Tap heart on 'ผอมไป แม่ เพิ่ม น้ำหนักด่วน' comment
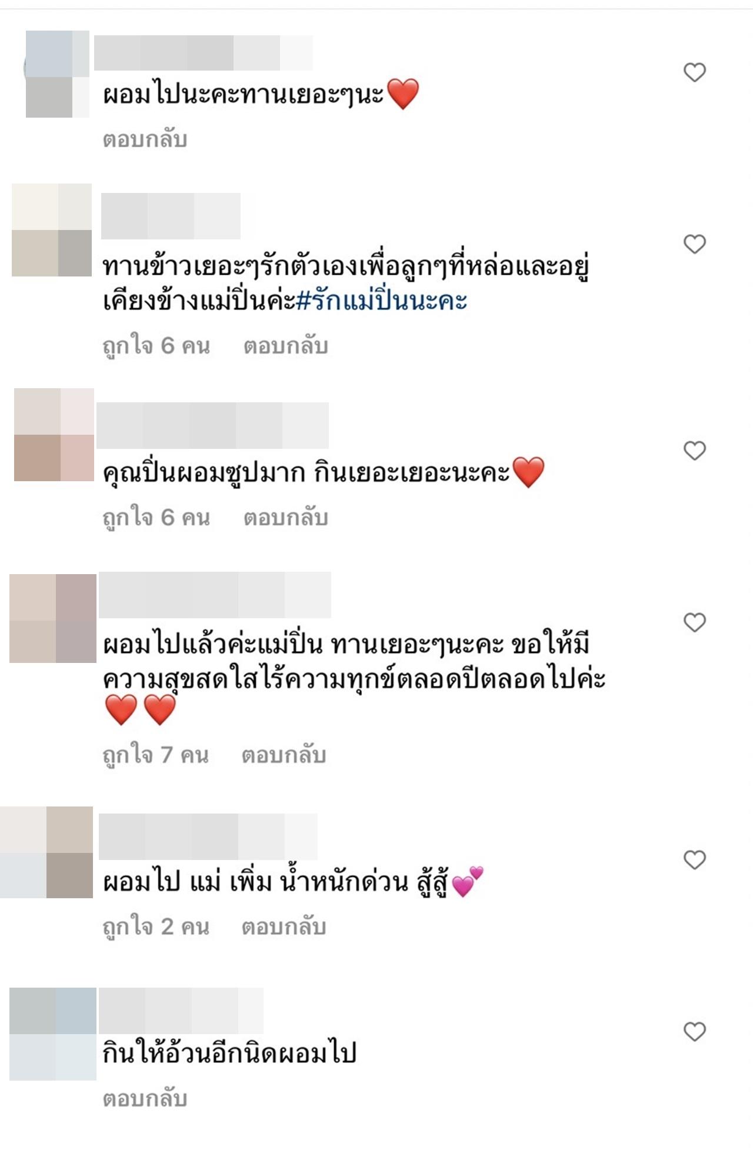 coord(694,860)
